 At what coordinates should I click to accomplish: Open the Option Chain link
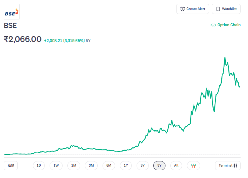[x=228, y=25]
